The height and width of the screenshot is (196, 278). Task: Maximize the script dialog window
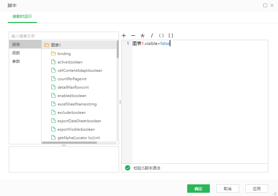265,5
